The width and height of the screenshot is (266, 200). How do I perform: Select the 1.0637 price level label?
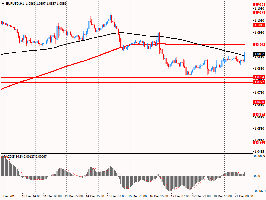259,115
